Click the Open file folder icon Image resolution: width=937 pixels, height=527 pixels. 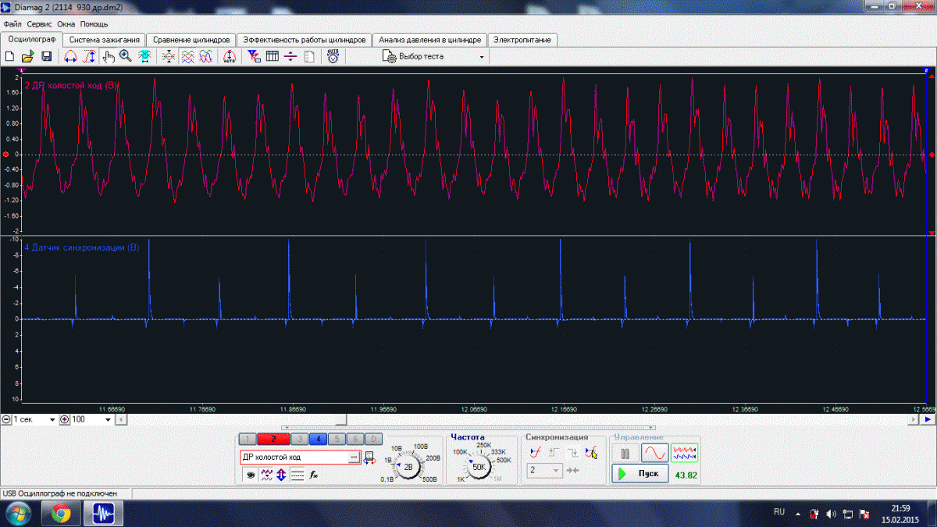[27, 56]
